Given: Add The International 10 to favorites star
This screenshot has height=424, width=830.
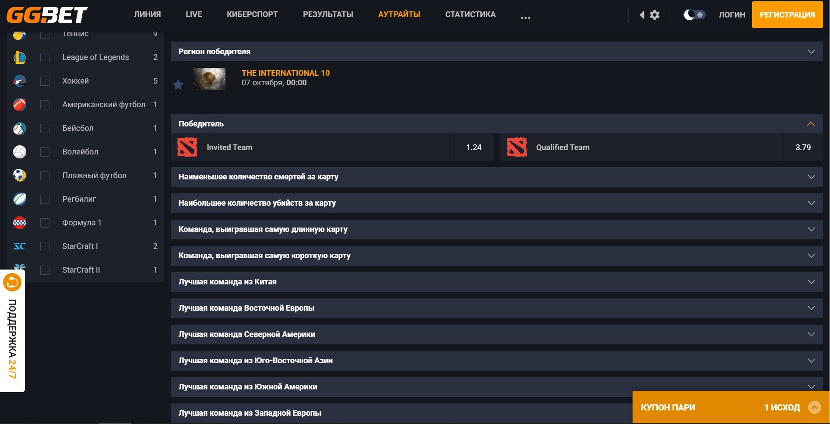Looking at the screenshot, I should click(x=178, y=84).
